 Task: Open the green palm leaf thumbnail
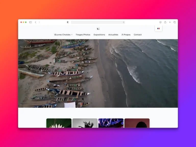(59, 123)
